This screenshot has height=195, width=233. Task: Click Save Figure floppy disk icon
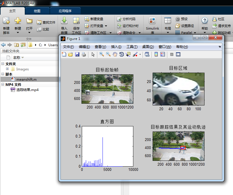coord(77,54)
